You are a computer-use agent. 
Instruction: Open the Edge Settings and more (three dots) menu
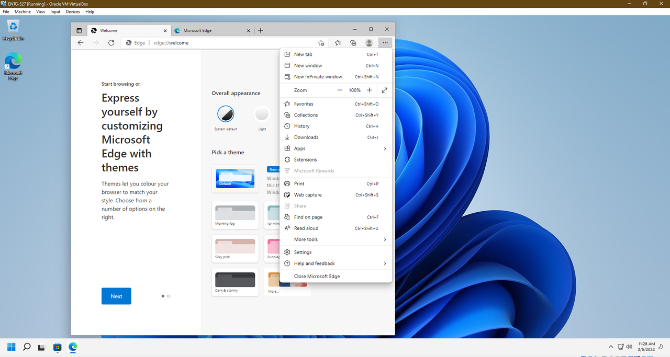(x=385, y=43)
